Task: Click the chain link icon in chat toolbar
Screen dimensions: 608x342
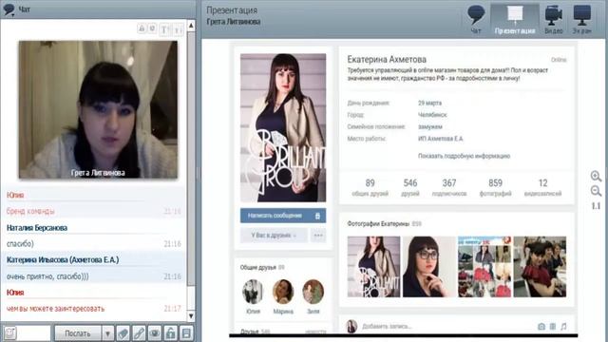Action: click(139, 333)
